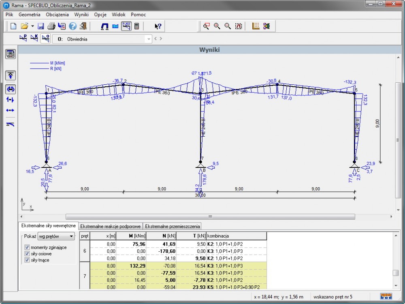Click the Save diskette icon

click(x=40, y=26)
